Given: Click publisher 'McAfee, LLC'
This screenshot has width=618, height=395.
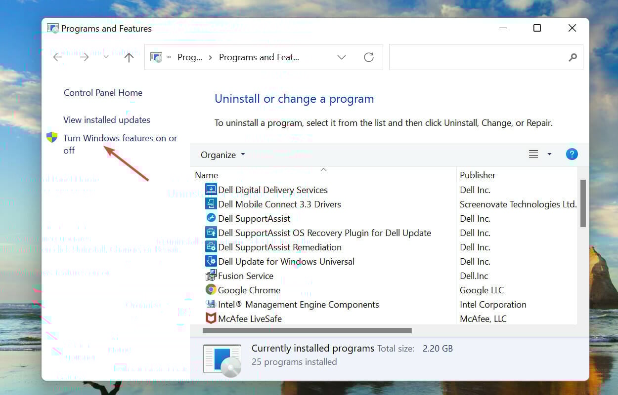Looking at the screenshot, I should tap(483, 319).
